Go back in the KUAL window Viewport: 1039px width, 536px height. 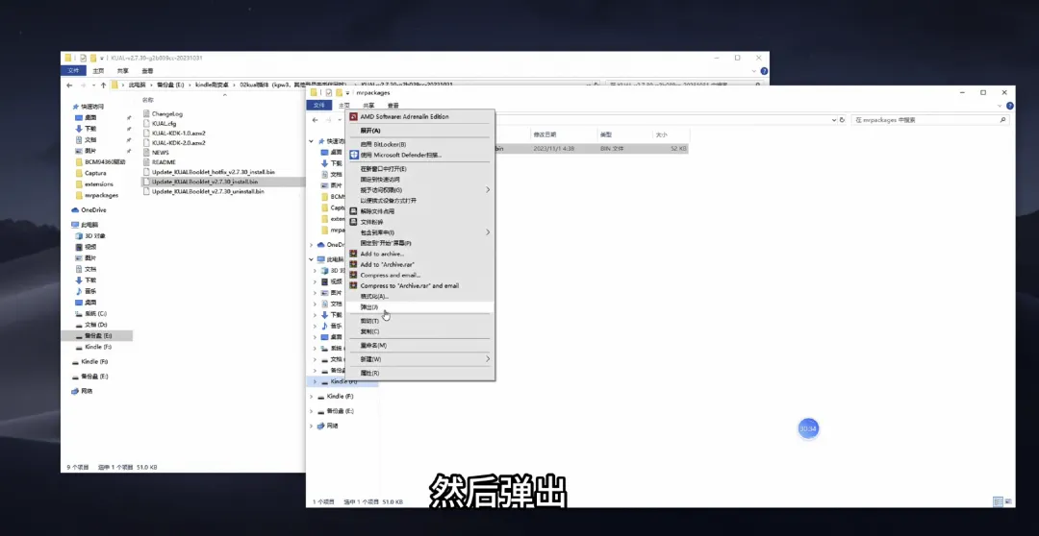click(69, 85)
